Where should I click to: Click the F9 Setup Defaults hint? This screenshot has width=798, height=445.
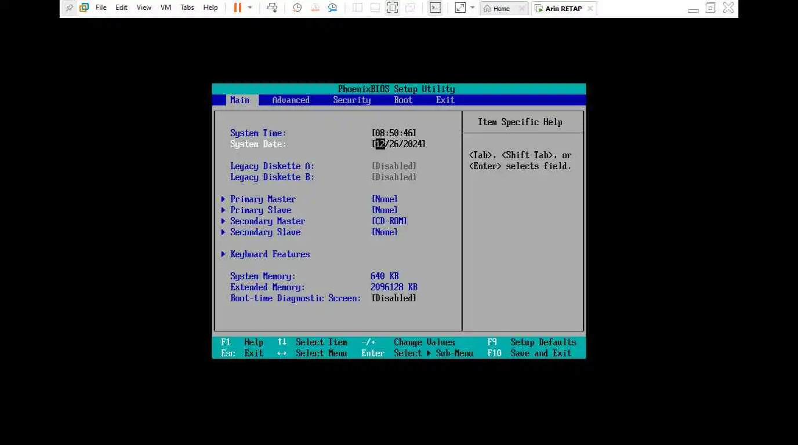pyautogui.click(x=532, y=342)
